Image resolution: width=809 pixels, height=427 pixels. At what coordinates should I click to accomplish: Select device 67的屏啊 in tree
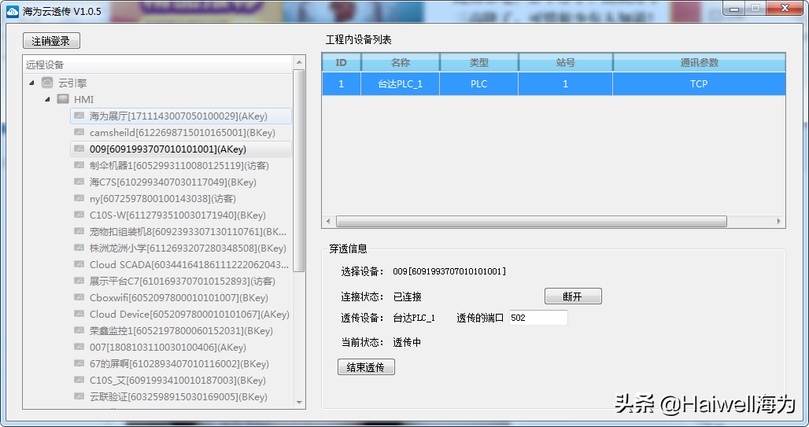[179, 363]
